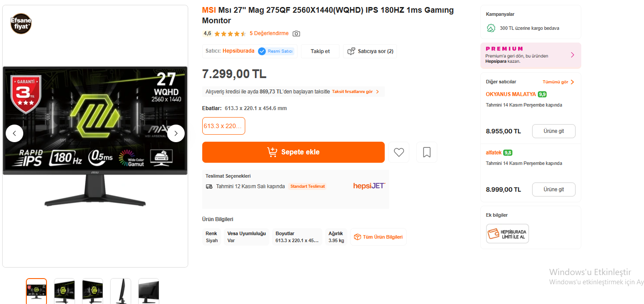Click the Hepsiburada Limiti ile Al badge
This screenshot has height=304, width=644.
click(507, 233)
